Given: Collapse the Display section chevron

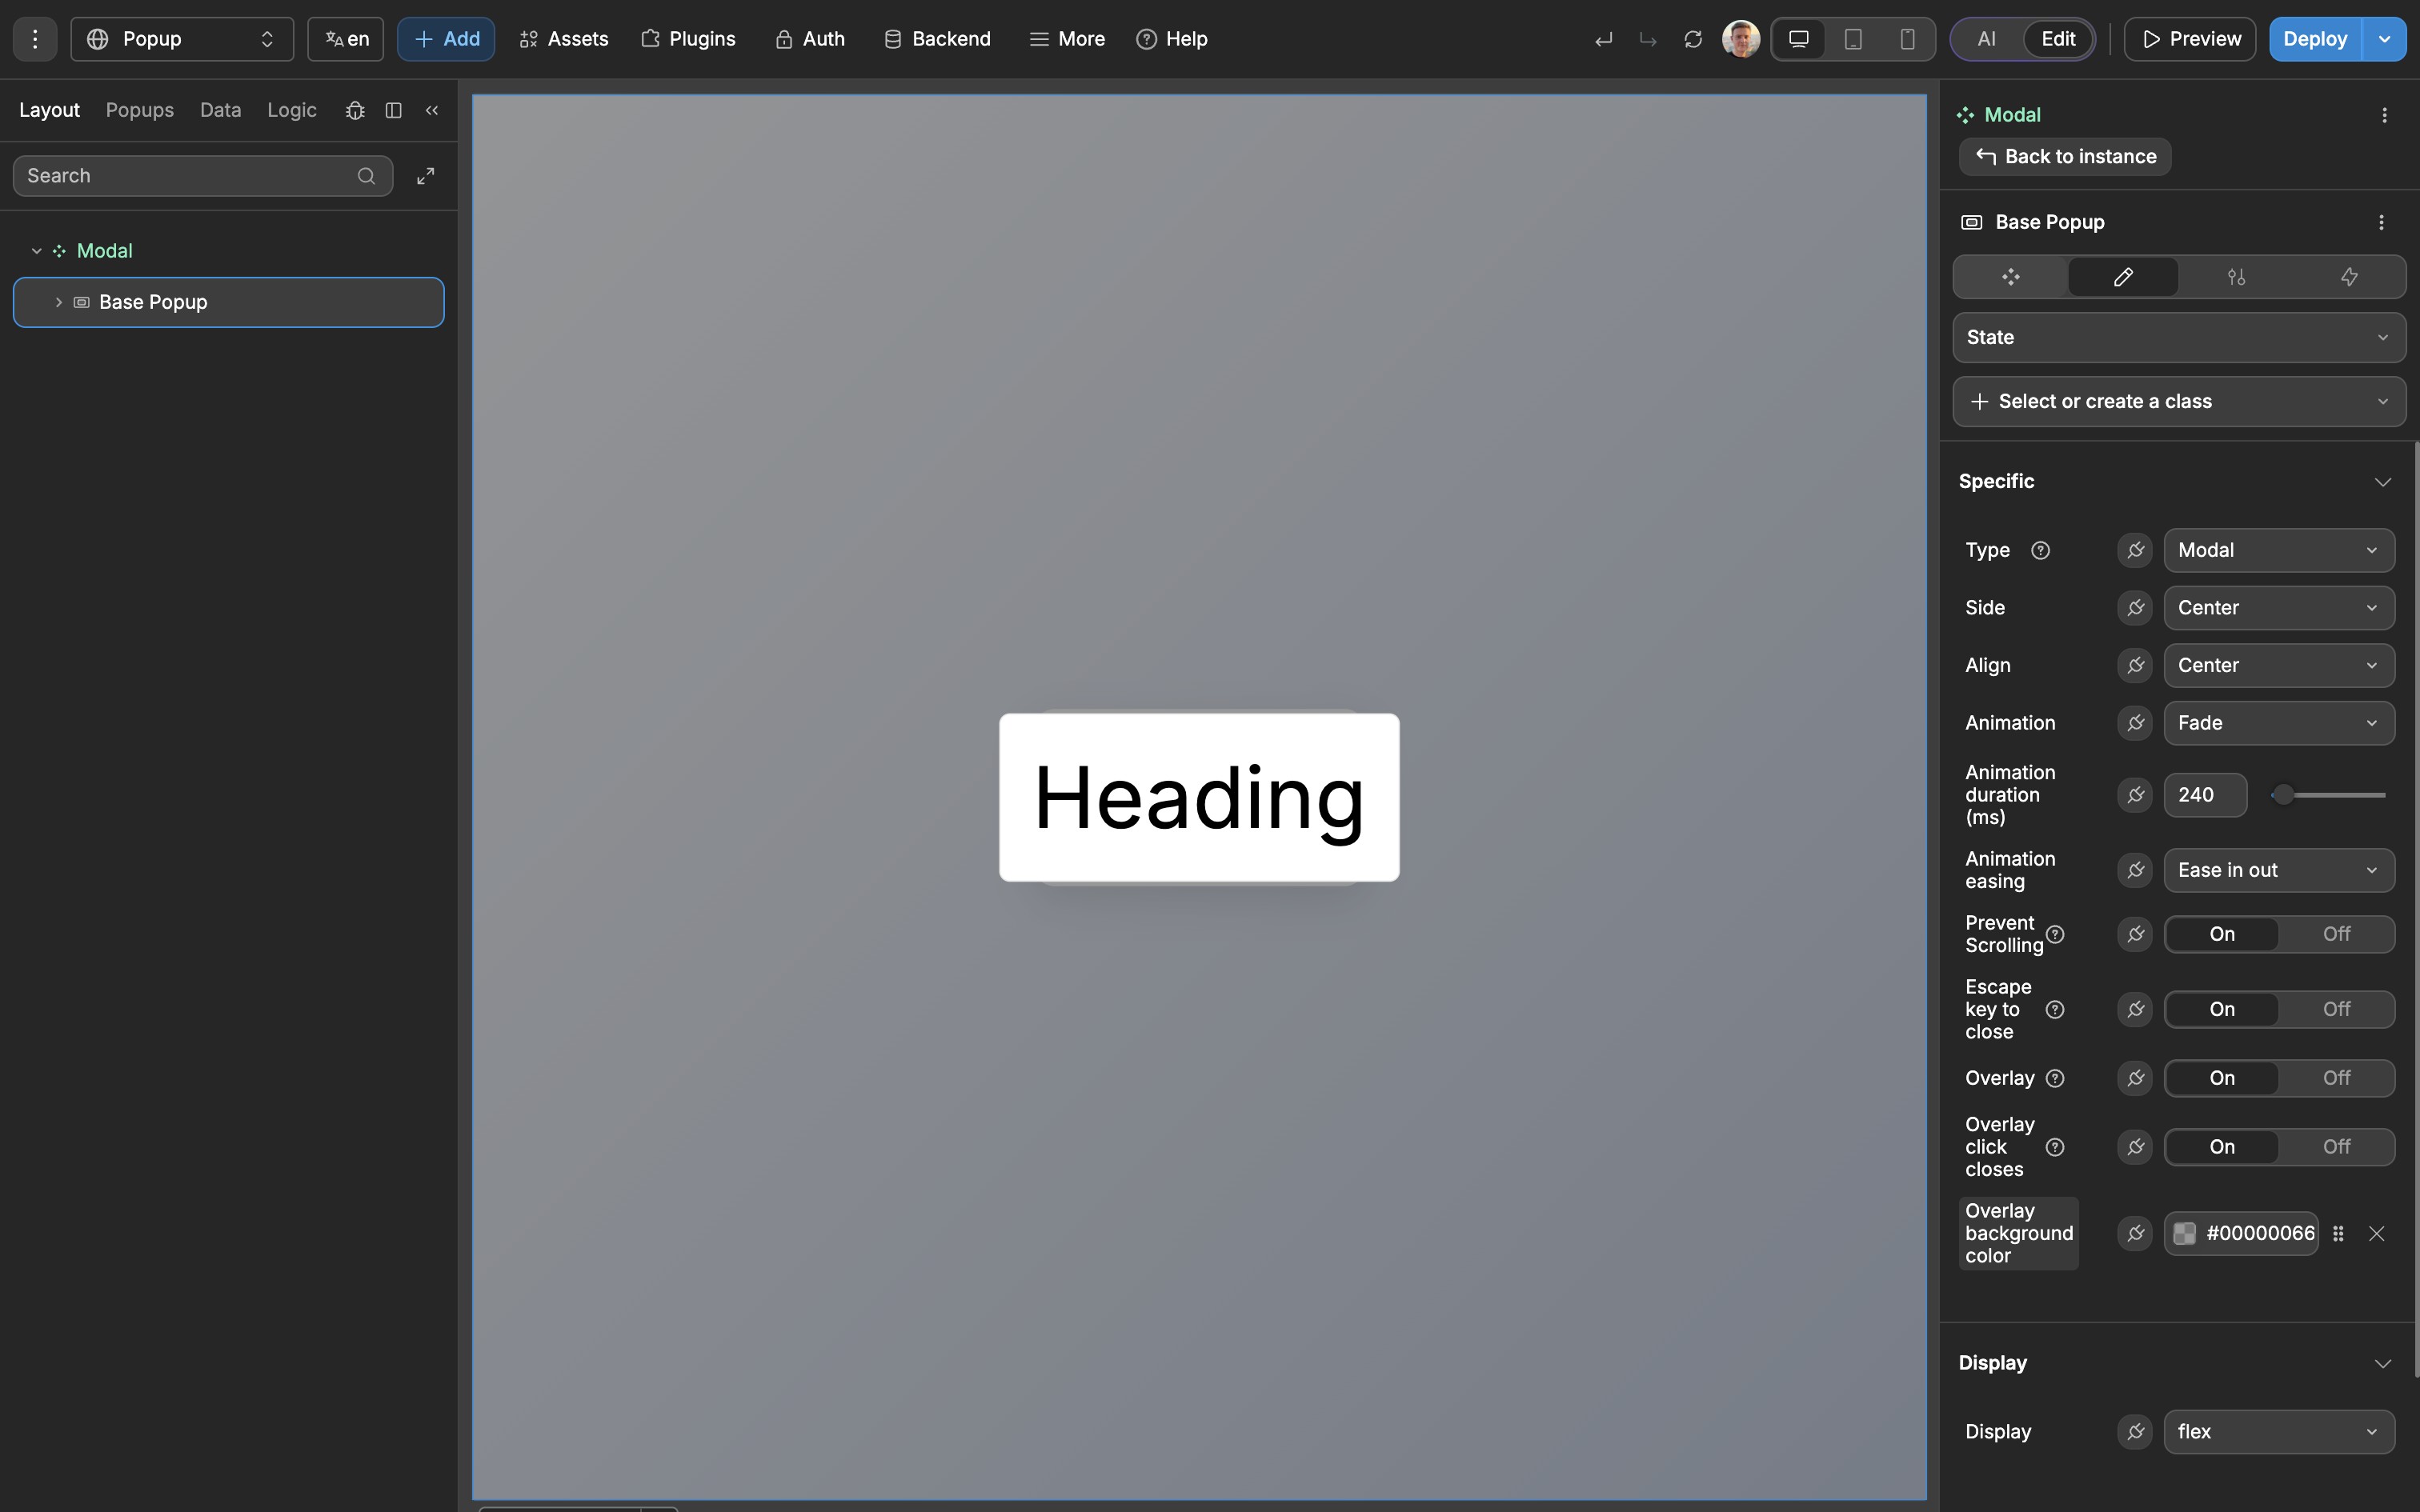Looking at the screenshot, I should (x=2382, y=1364).
